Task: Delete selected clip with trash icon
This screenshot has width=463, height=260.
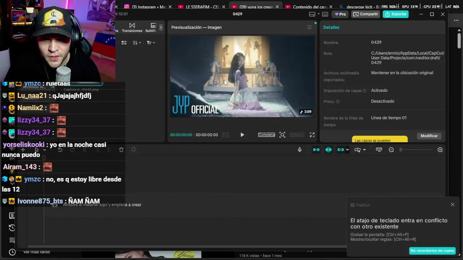Action: (x=121, y=149)
